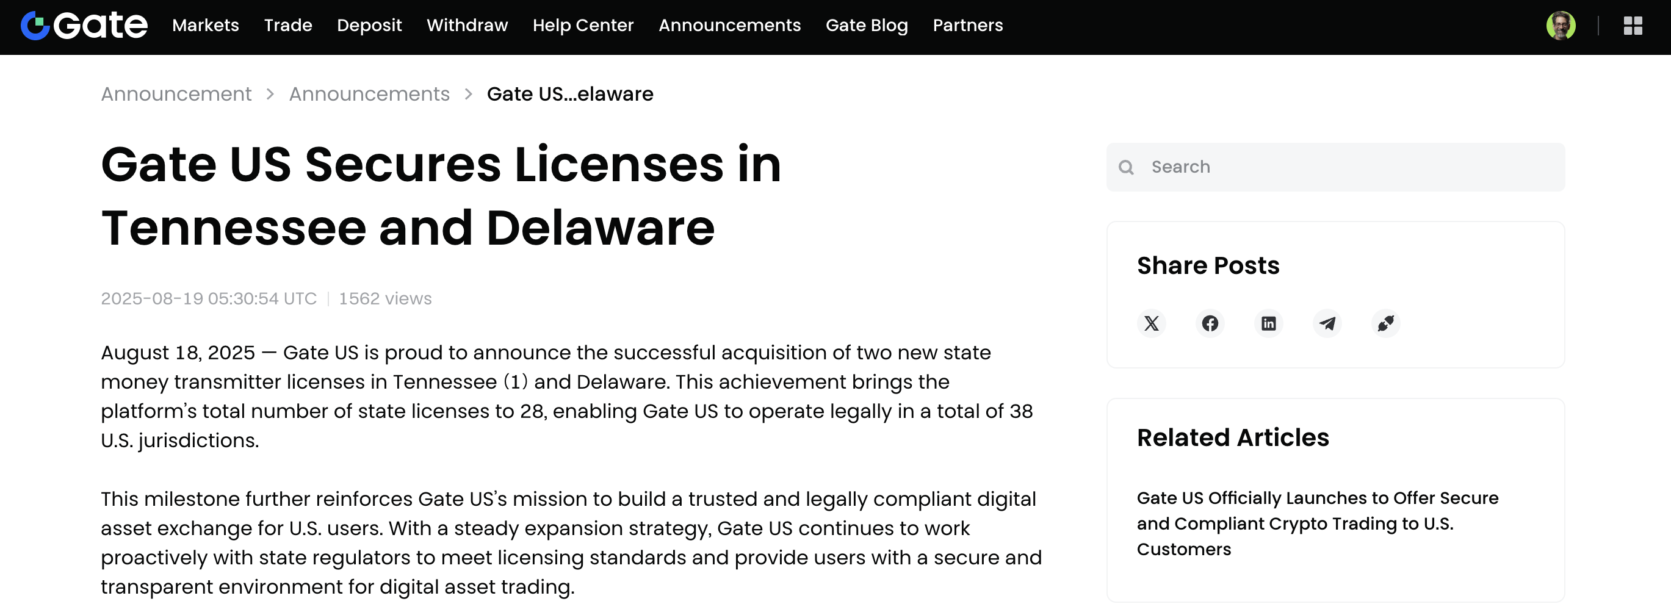This screenshot has width=1671, height=615.
Task: Click the Related Articles heading
Action: [1232, 438]
